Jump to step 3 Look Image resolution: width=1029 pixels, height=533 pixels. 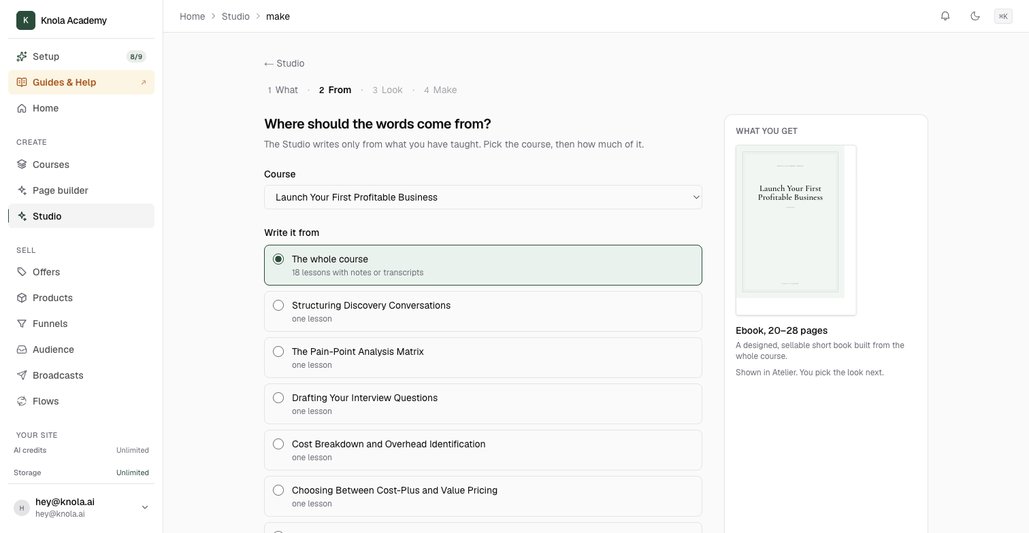[x=387, y=90]
